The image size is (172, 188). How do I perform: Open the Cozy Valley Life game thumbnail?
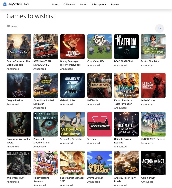point(100,47)
